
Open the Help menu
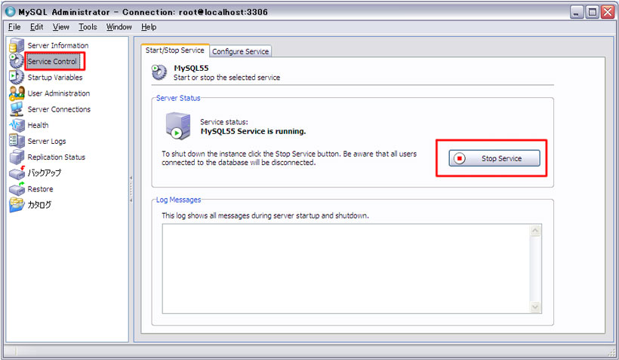149,27
